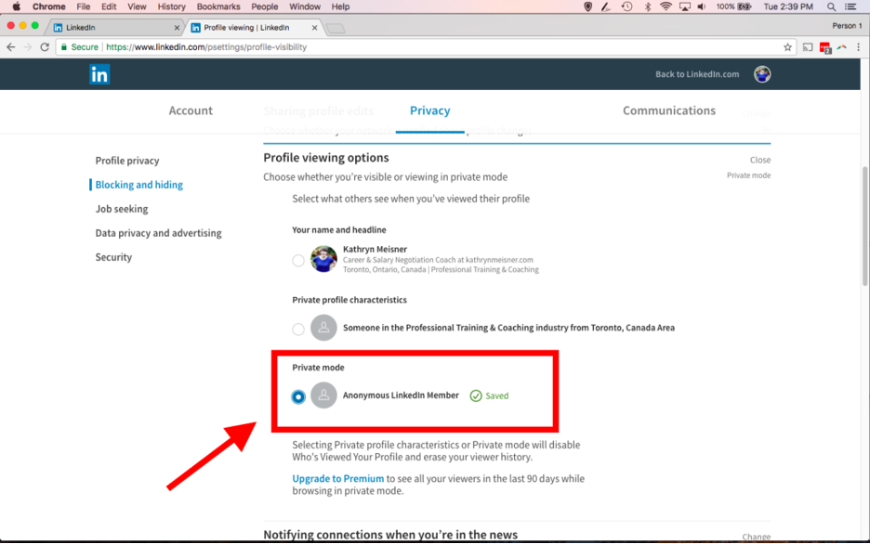Click the gray Private mode avatar icon
This screenshot has width=870, height=544.
(323, 395)
